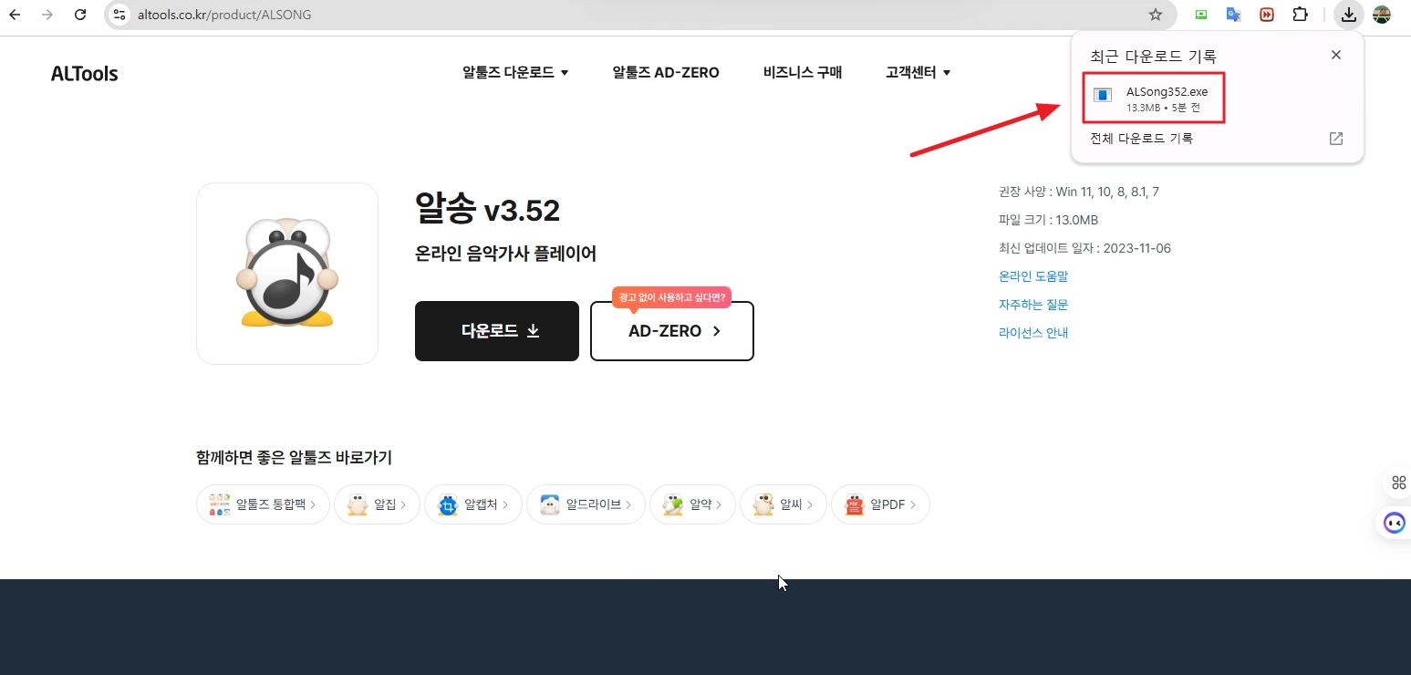Open the Google Translate extension icon
Screen dimensions: 1411x675
(1234, 15)
